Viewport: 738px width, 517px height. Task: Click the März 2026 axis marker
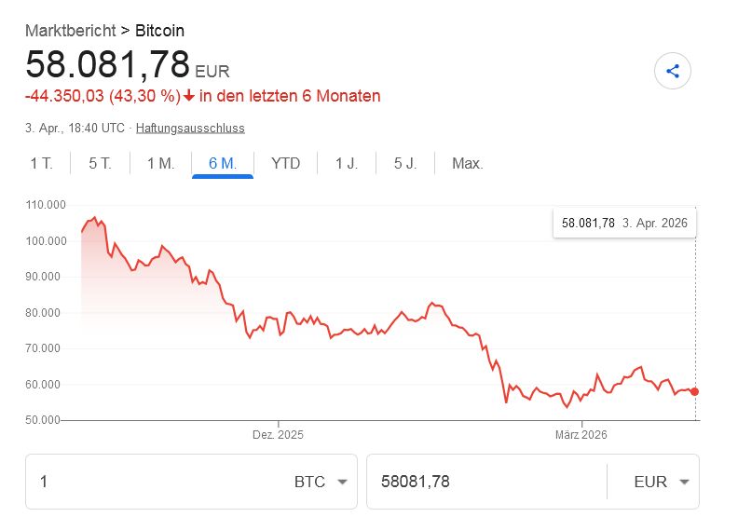point(581,434)
